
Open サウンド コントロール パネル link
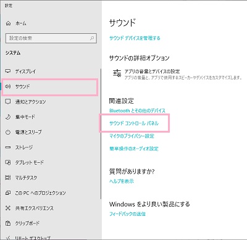[x=134, y=123]
